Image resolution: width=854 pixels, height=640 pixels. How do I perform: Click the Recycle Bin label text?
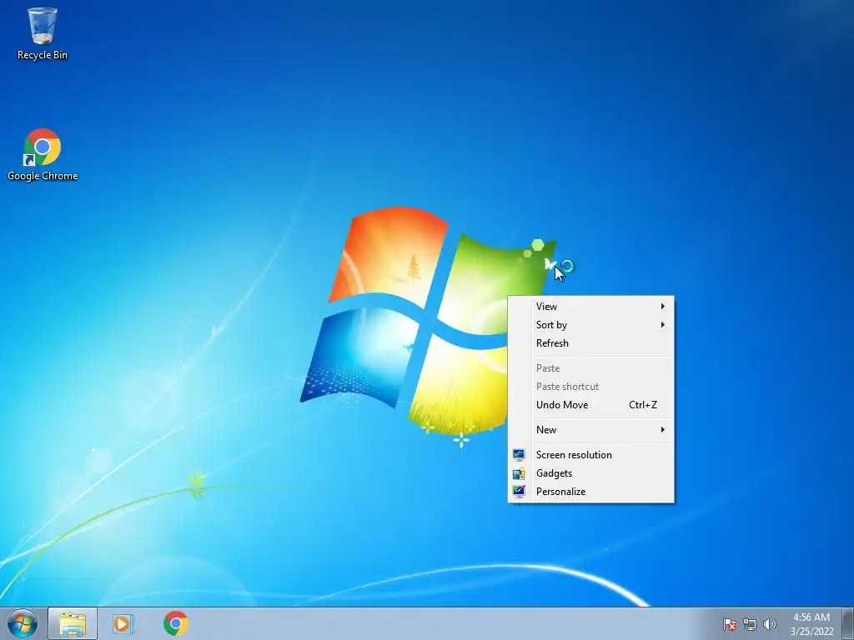tap(43, 55)
